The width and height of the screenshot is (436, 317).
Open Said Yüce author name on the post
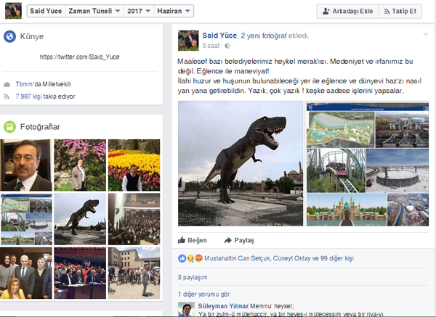(x=219, y=36)
